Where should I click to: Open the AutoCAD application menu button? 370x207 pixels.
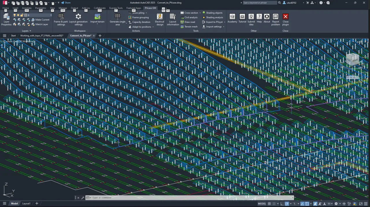click(x=5, y=3)
